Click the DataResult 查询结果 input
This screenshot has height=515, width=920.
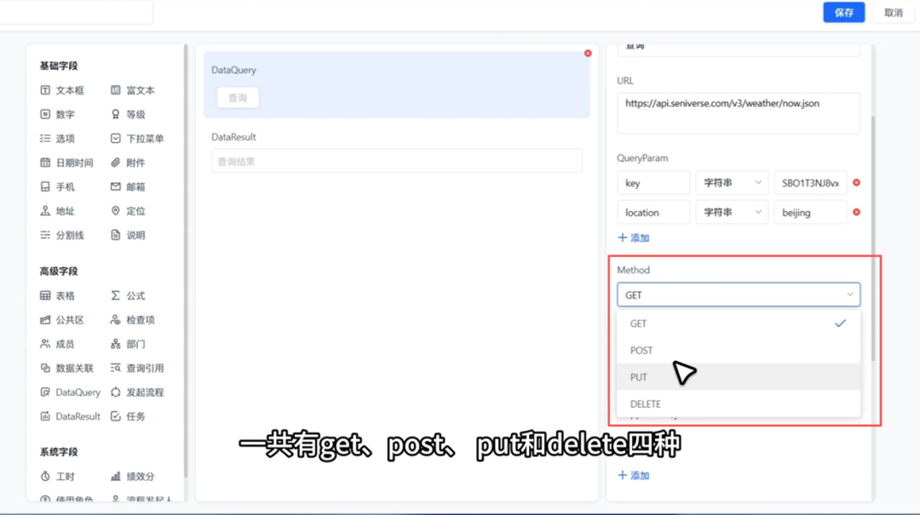click(397, 161)
